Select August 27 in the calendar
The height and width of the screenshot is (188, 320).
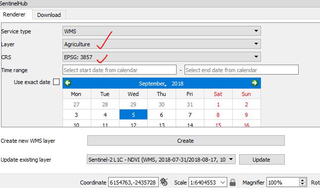tap(76, 104)
